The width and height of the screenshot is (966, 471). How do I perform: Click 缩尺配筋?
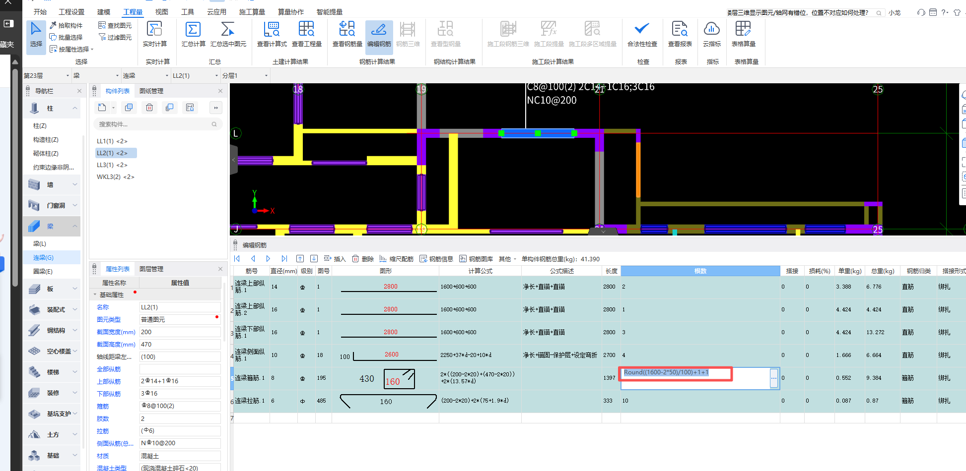click(396, 259)
